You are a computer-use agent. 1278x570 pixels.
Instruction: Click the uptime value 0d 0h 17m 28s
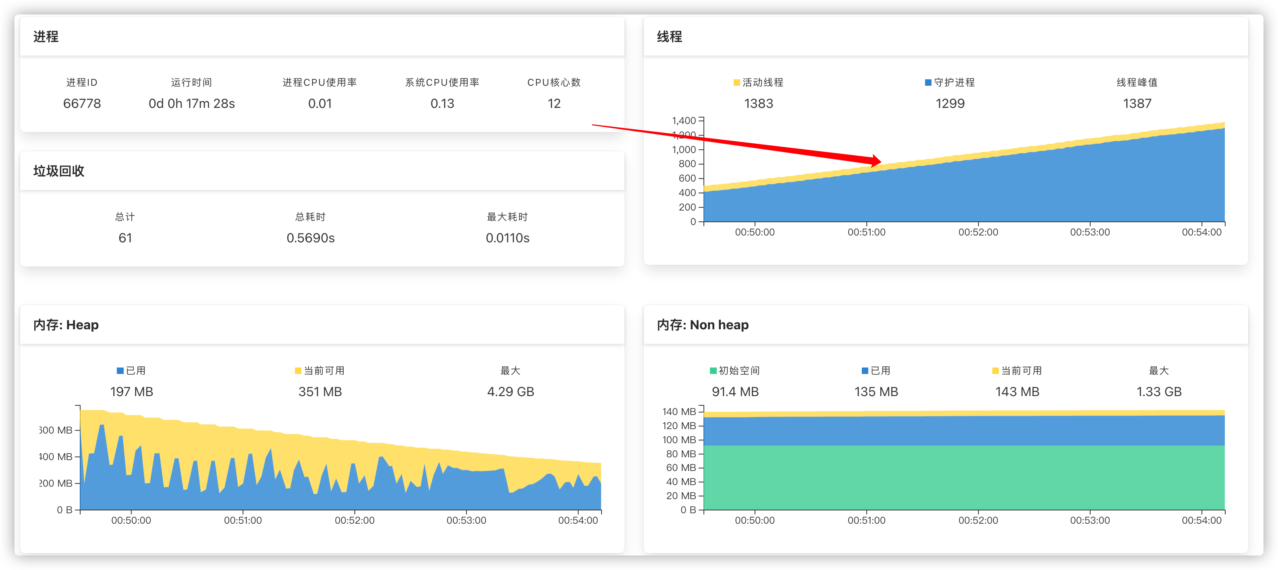coord(192,103)
